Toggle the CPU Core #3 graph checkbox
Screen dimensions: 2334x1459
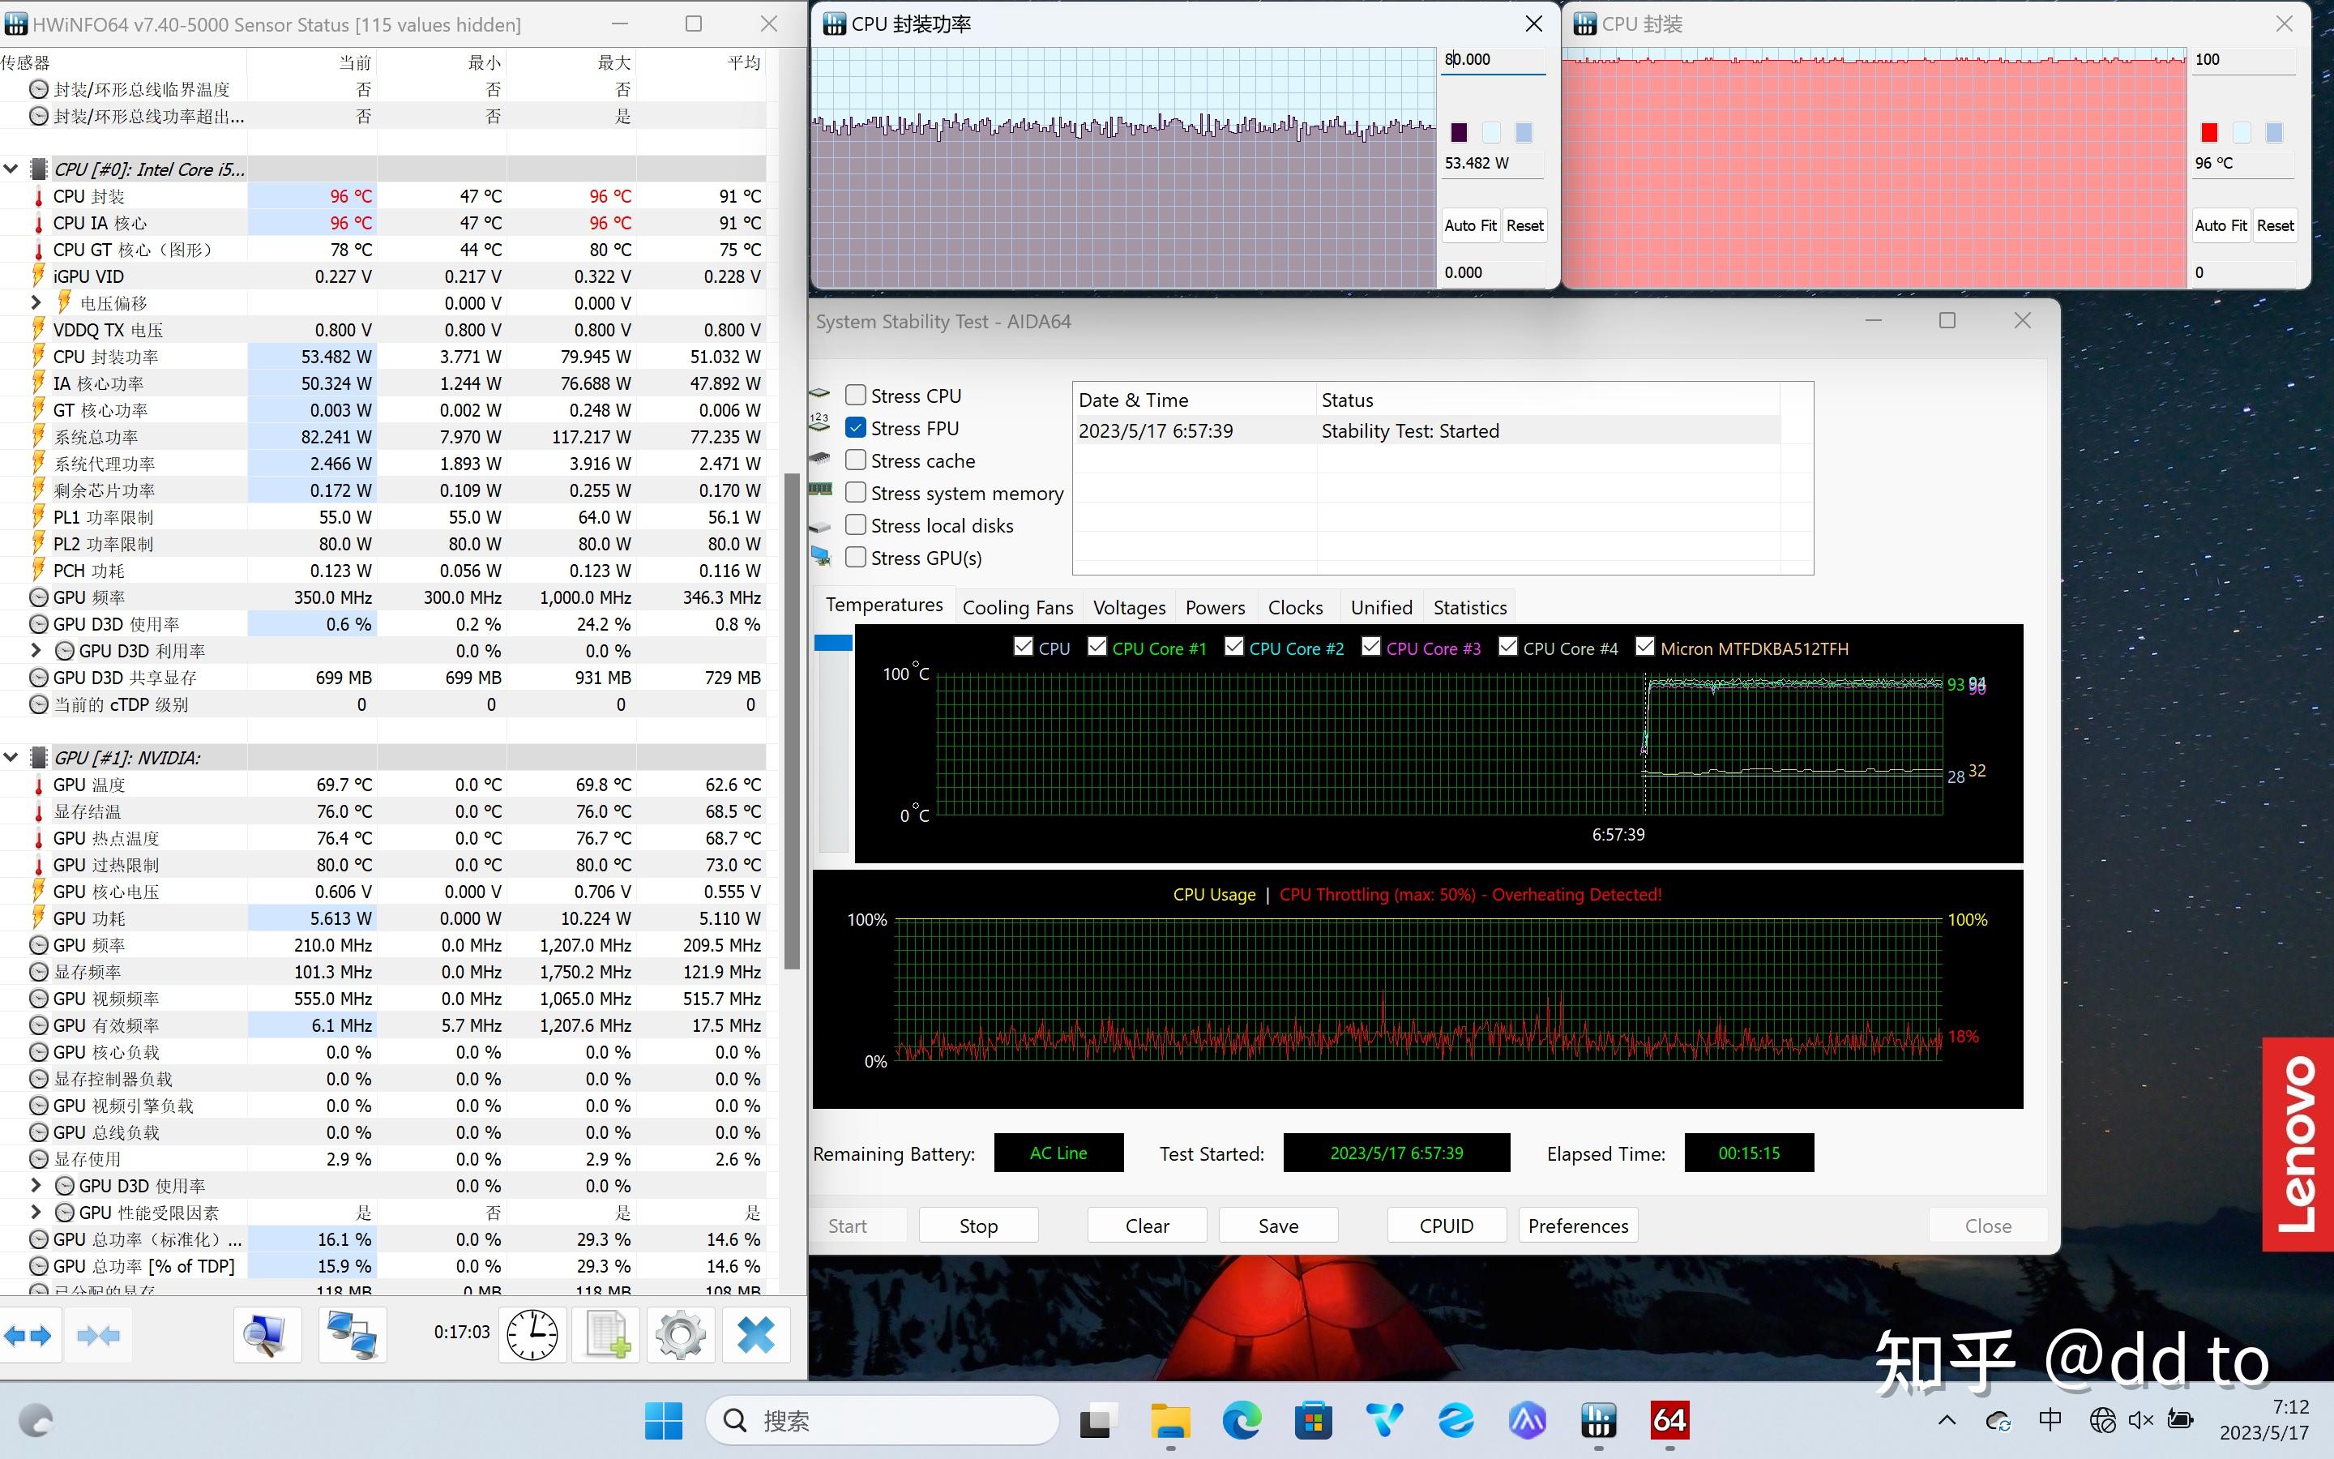1370,648
